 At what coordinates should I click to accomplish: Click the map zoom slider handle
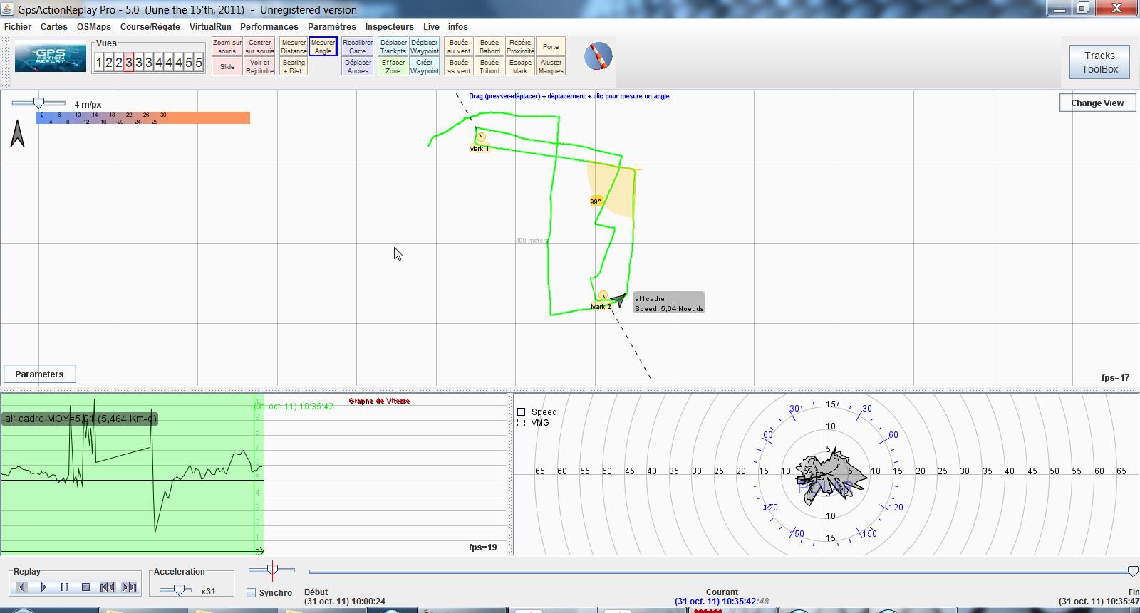click(39, 104)
